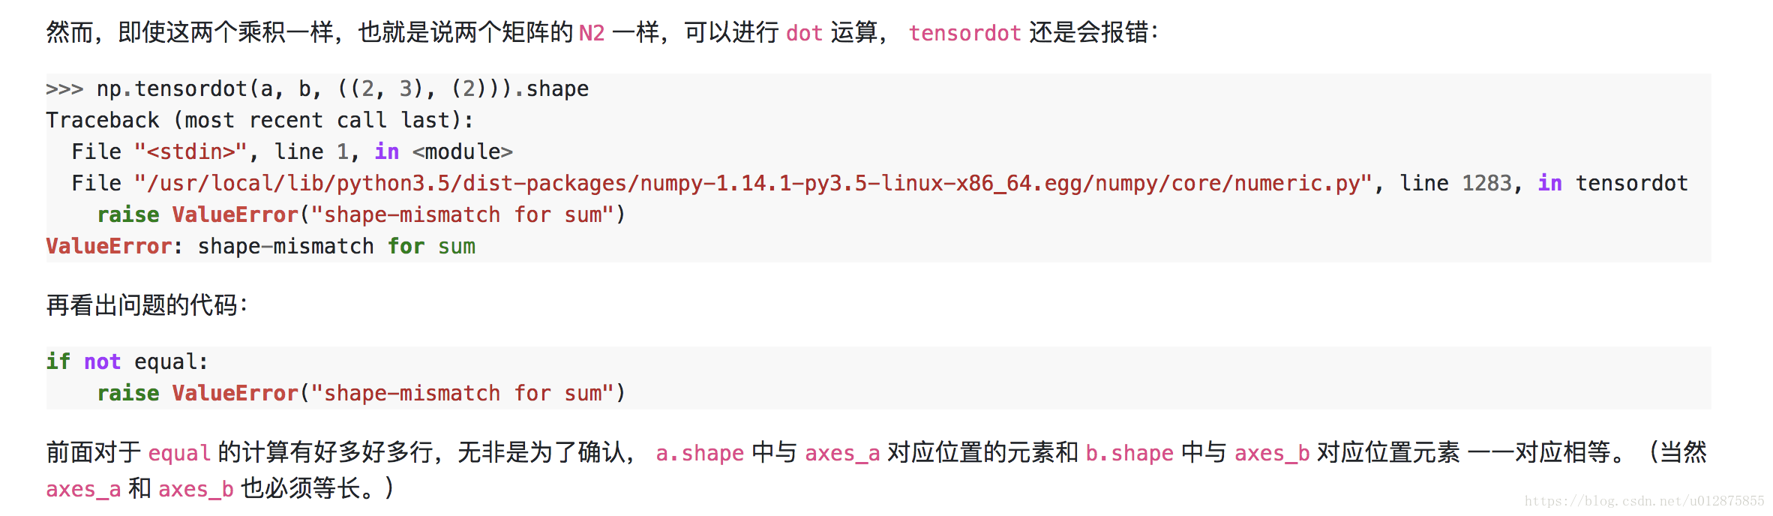Screen dimensions: 1773x516
Task: Click the inline a.shape code
Action: [x=699, y=453]
